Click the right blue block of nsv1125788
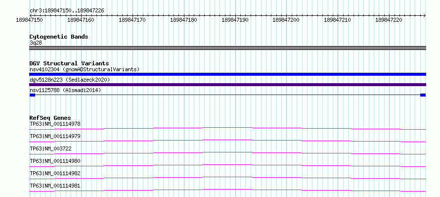The image size is (440, 197). click(x=423, y=95)
